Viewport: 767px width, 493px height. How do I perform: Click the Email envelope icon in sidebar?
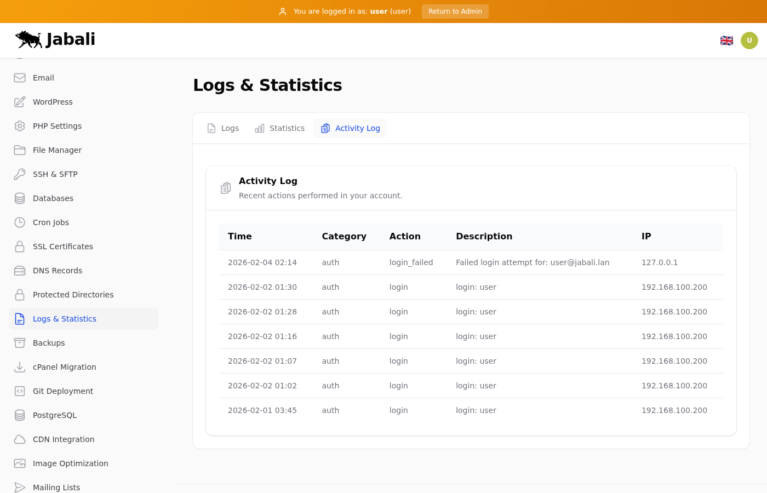(20, 78)
